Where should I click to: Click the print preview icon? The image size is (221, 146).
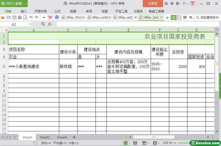(25, 17)
